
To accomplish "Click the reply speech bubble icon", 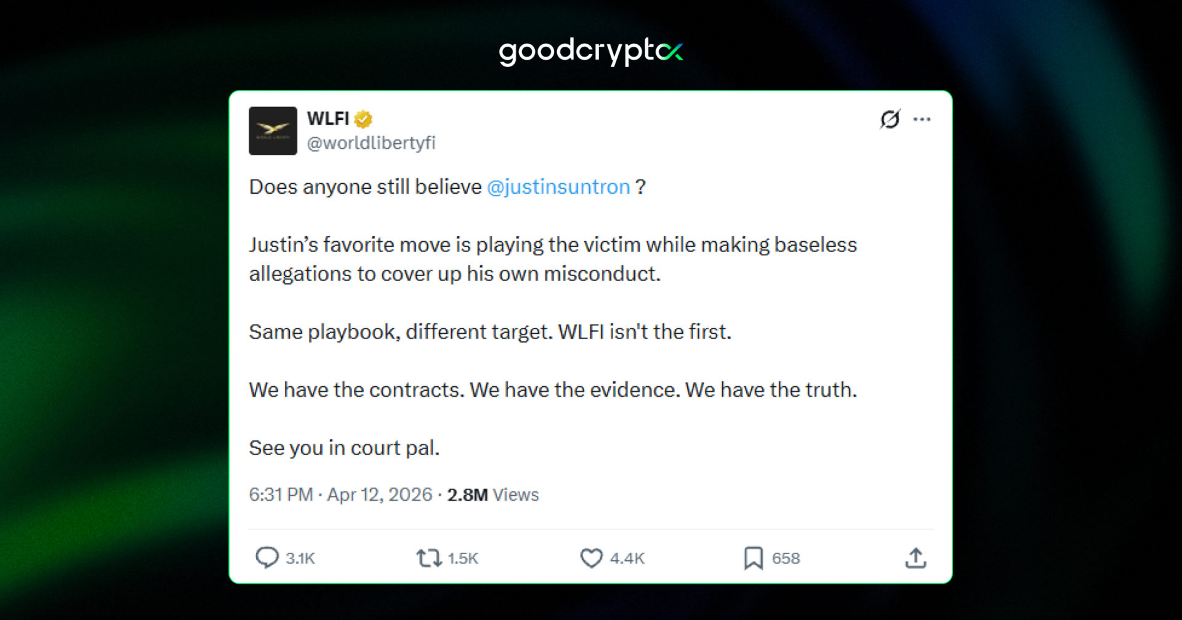I will pos(267,557).
